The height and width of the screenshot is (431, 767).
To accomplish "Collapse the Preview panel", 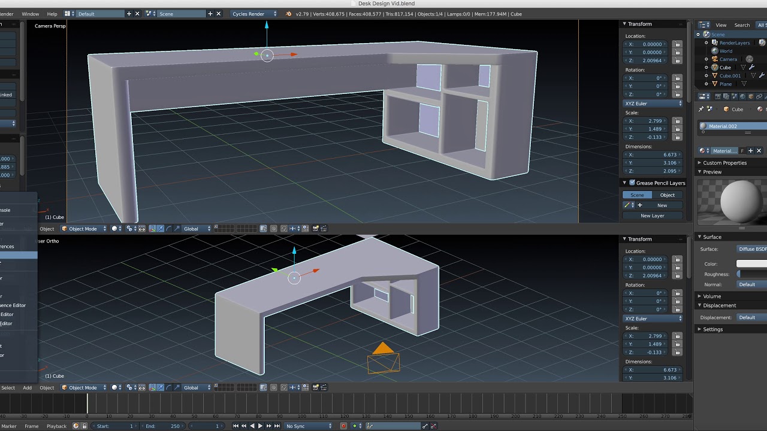I will (712, 172).
